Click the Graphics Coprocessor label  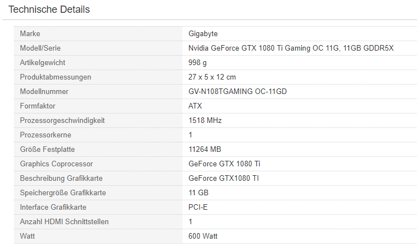(x=56, y=164)
